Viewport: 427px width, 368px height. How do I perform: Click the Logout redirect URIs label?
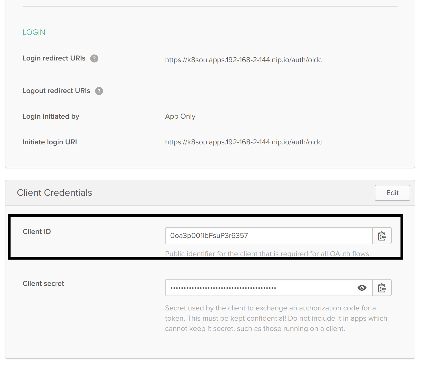click(56, 91)
